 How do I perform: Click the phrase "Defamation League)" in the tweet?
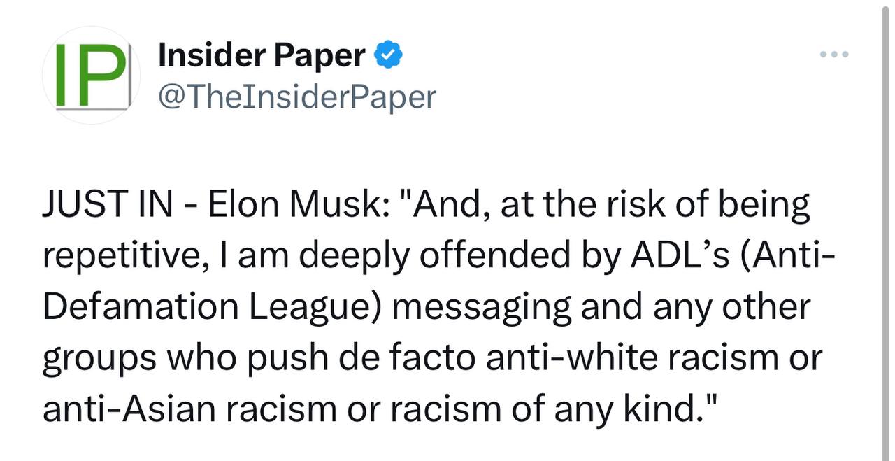click(x=212, y=308)
